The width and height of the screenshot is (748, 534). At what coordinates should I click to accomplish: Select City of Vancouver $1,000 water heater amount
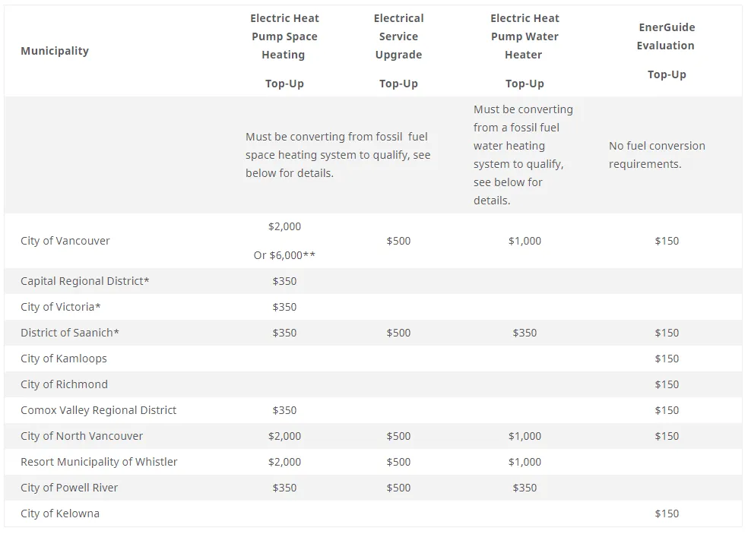(x=525, y=241)
